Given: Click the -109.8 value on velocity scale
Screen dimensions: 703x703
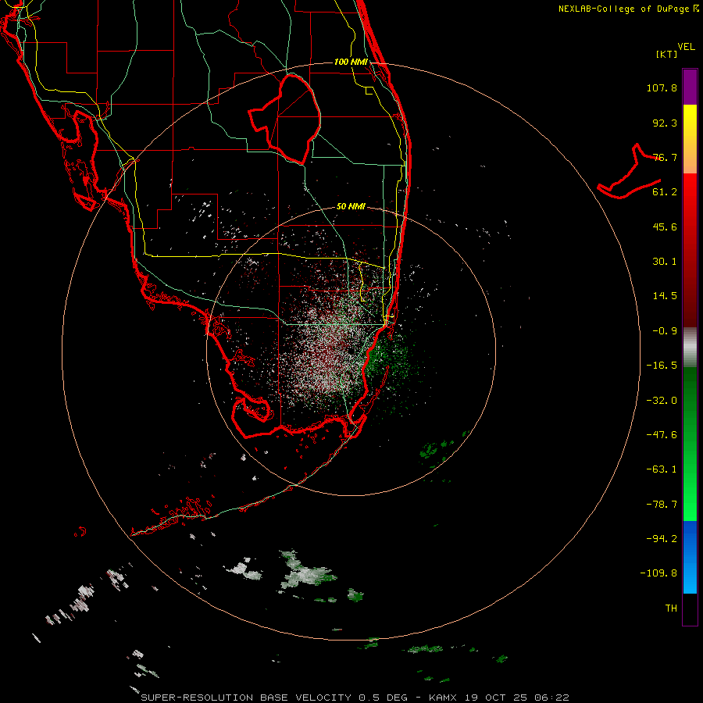Looking at the screenshot, I should click(x=658, y=573).
